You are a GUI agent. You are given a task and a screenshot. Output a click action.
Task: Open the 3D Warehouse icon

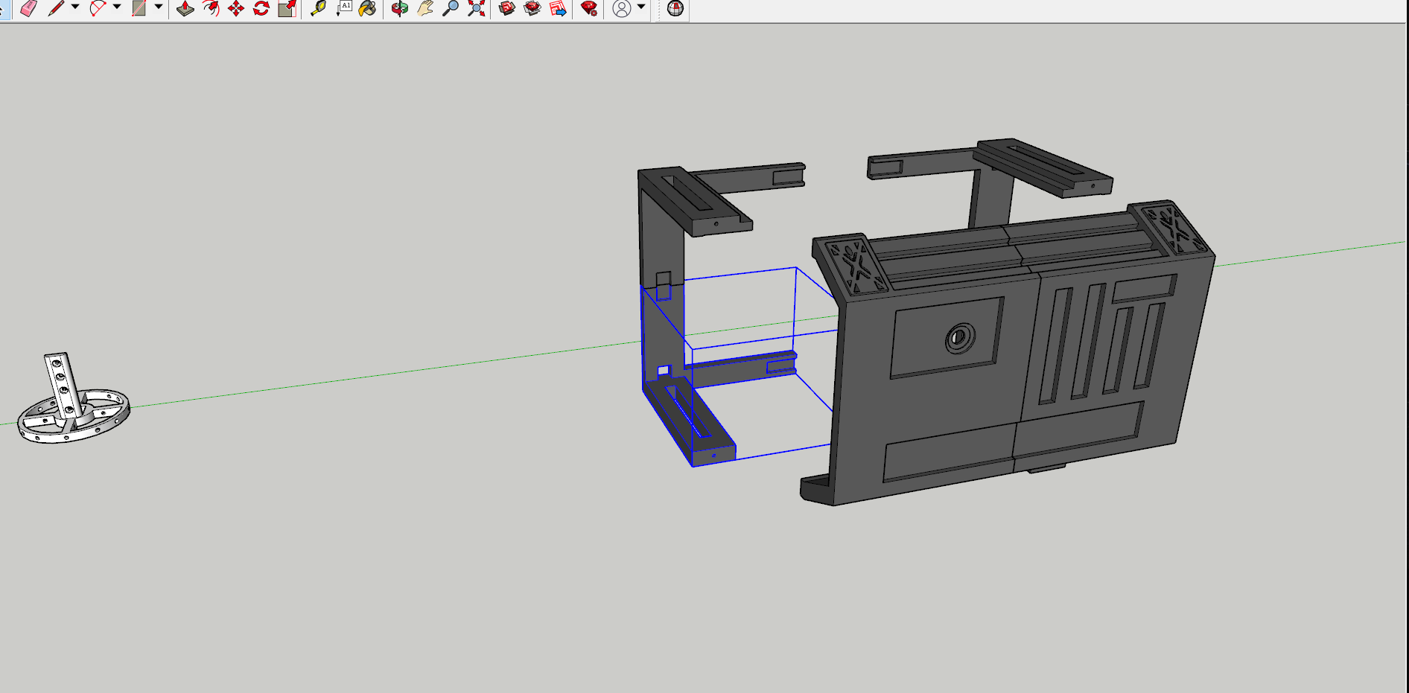[x=507, y=8]
